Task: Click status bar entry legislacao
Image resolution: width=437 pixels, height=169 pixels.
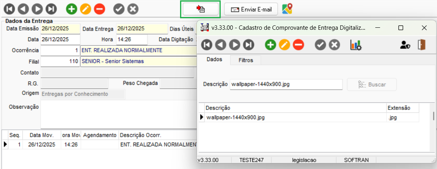Action: 304,160
